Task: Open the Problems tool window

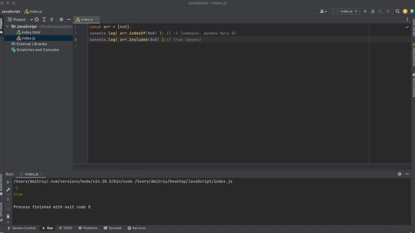Action: [x=88, y=228]
